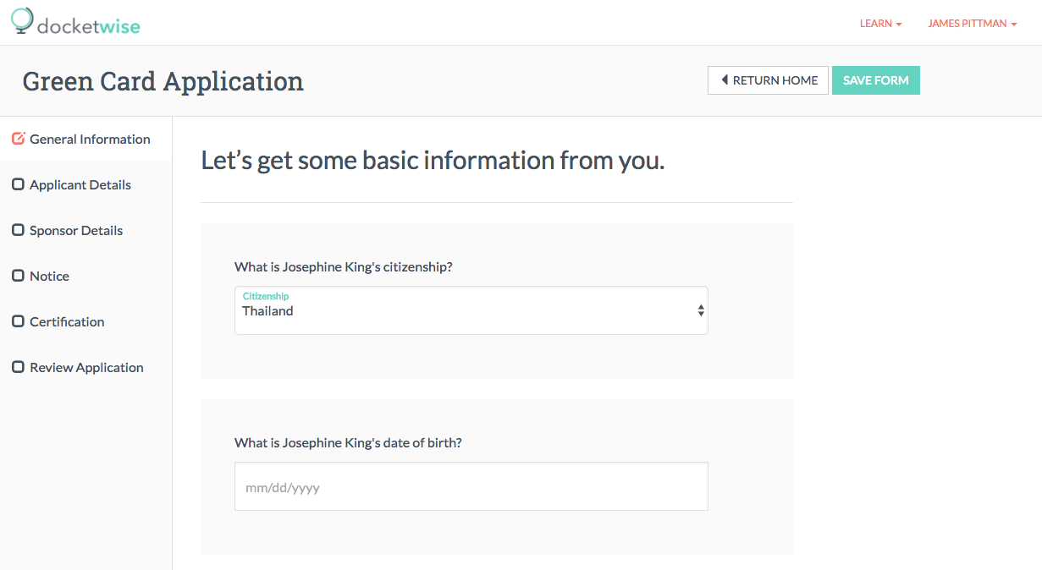Open the LEARN dropdown menu

point(880,24)
